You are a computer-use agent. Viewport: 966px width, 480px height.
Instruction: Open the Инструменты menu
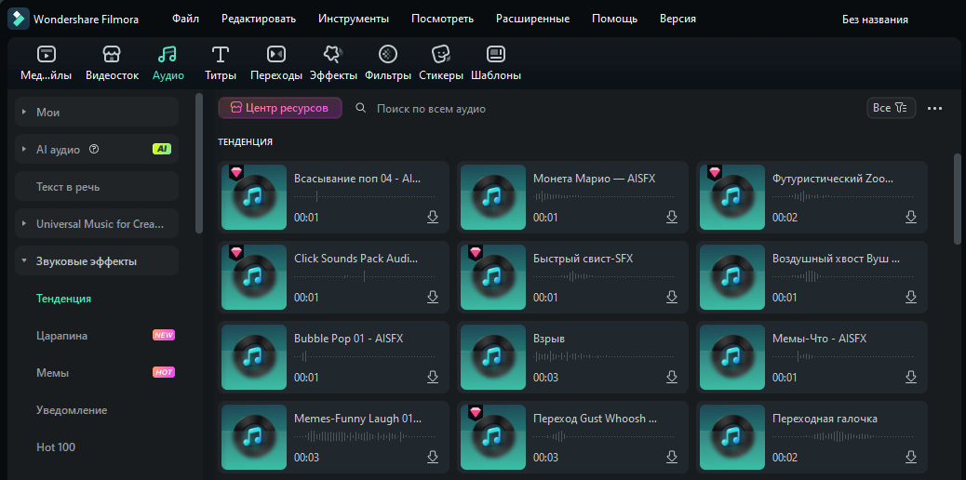pos(354,20)
